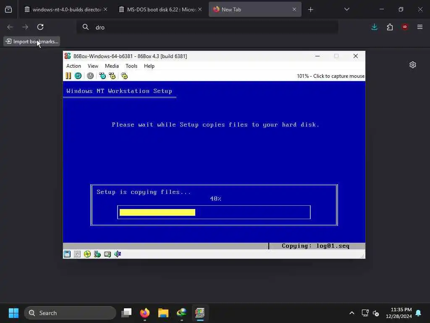
Task: Click the floppy disk status bar icon
Action: click(67, 254)
